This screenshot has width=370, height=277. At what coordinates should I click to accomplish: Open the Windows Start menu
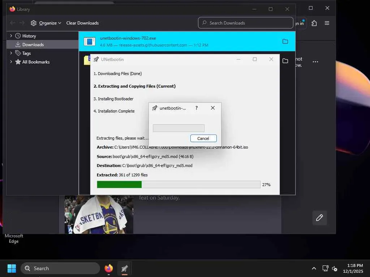point(12,268)
